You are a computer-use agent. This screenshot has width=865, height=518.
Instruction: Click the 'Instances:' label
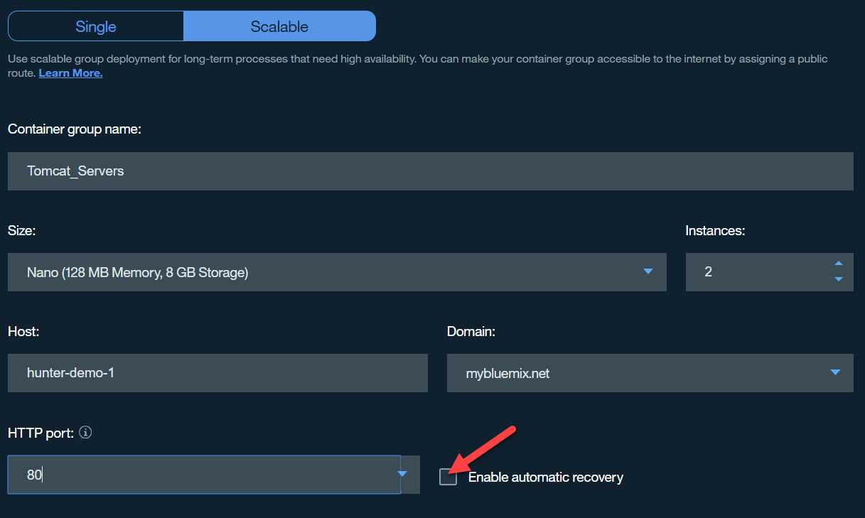pyautogui.click(x=715, y=230)
